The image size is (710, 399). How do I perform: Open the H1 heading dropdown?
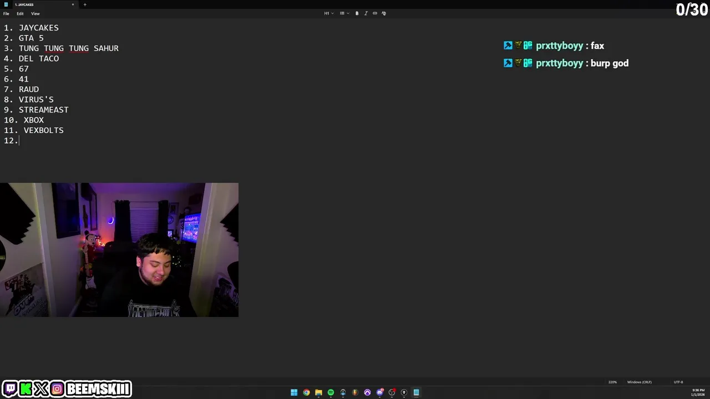pos(329,13)
